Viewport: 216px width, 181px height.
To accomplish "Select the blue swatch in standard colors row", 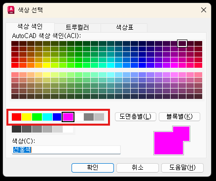I will [x=57, y=117].
